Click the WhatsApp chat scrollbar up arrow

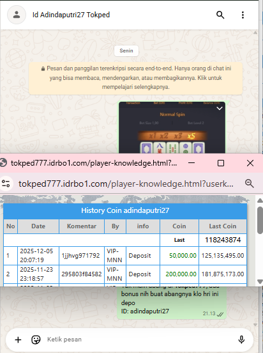coord(255,33)
